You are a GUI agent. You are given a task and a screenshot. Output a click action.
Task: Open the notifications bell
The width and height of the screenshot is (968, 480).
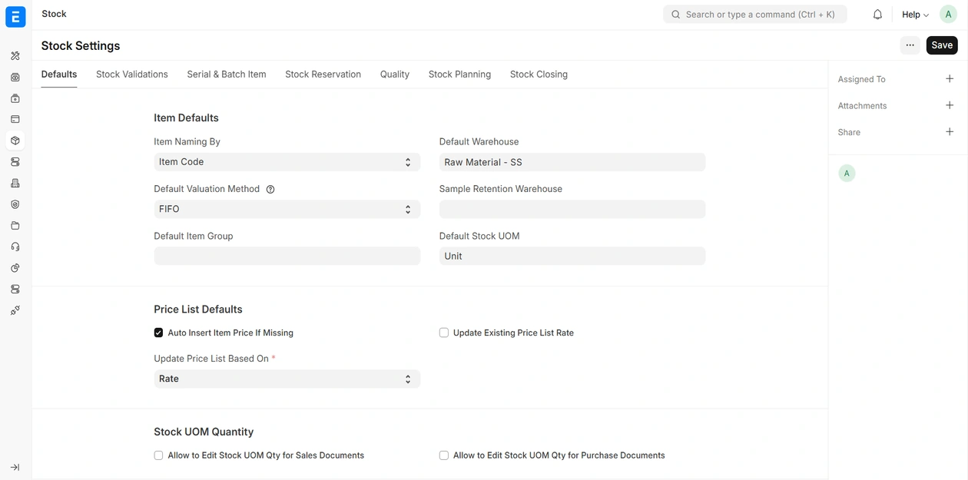(877, 15)
